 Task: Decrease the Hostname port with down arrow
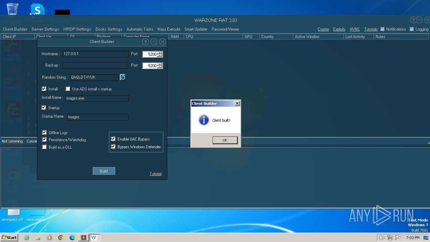click(160, 55)
